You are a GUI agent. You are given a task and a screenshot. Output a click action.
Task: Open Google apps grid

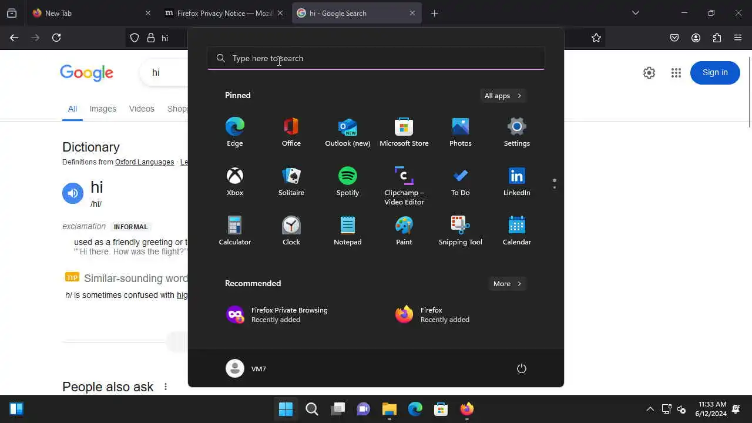point(676,72)
